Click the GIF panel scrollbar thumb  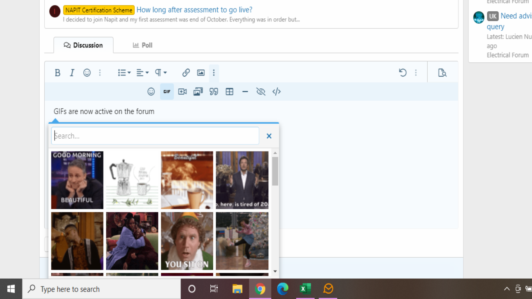click(275, 171)
